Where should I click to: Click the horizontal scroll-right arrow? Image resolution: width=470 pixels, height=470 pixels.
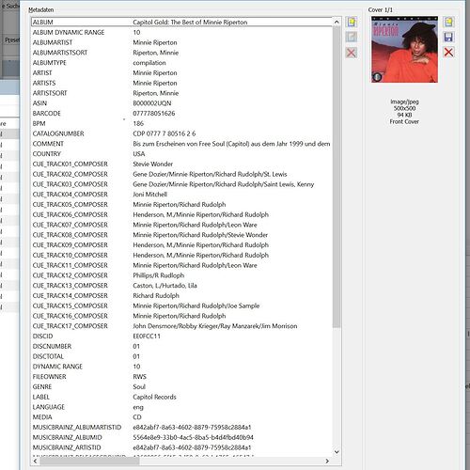tap(327, 461)
